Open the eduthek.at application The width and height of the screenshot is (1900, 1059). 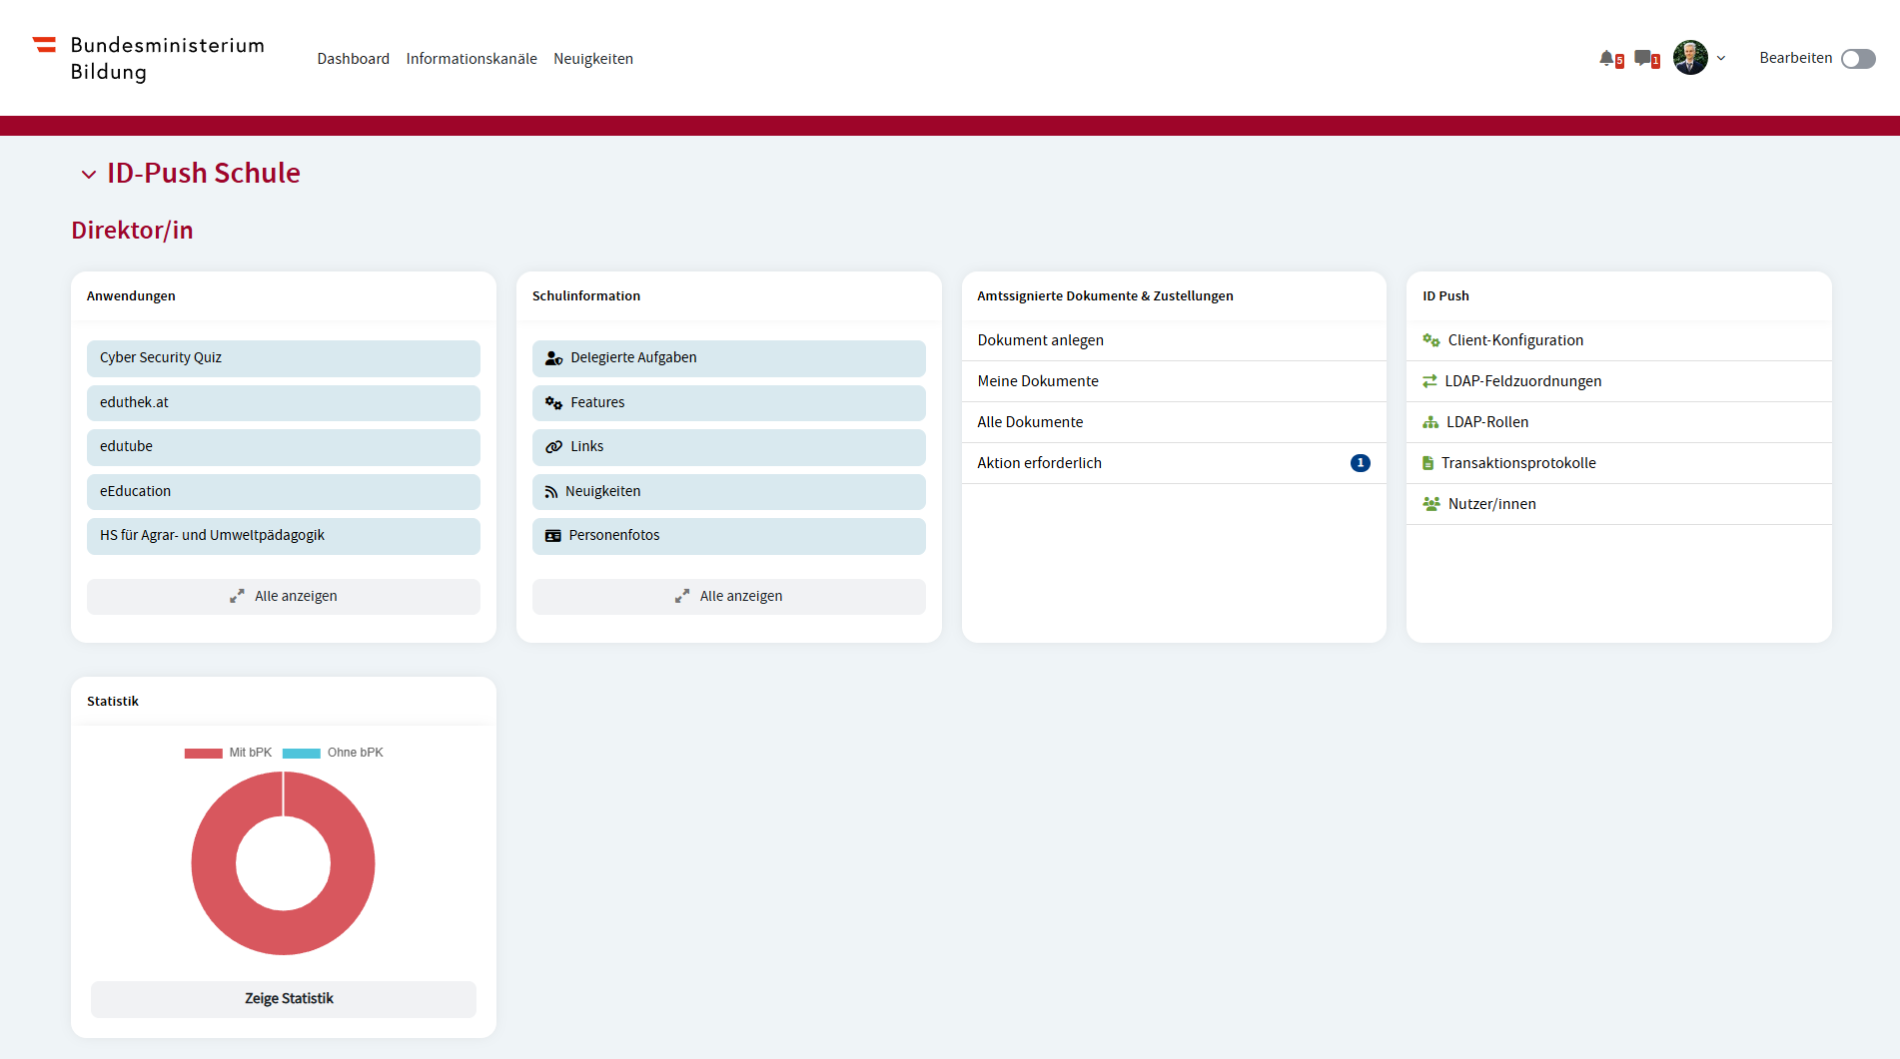[284, 402]
